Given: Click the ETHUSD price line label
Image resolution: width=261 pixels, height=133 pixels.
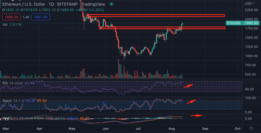Looking at the screenshot, I should click(x=234, y=23).
